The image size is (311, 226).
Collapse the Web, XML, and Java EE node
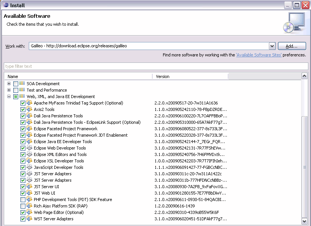[9, 97]
